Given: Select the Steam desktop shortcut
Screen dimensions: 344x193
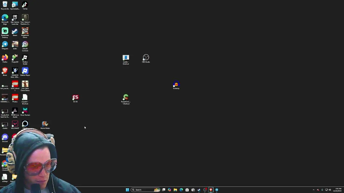Looking at the screenshot, I should (x=15, y=32).
